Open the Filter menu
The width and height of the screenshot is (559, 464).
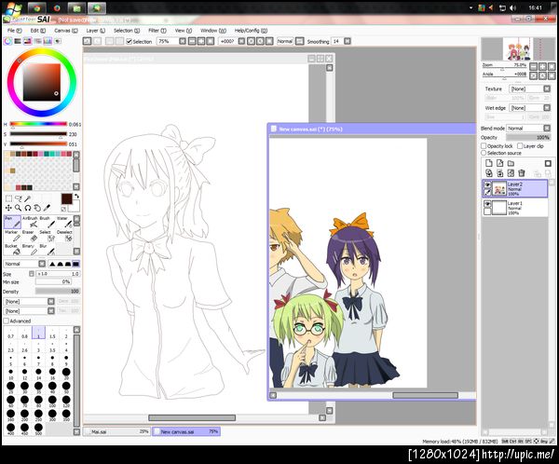pyautogui.click(x=157, y=31)
